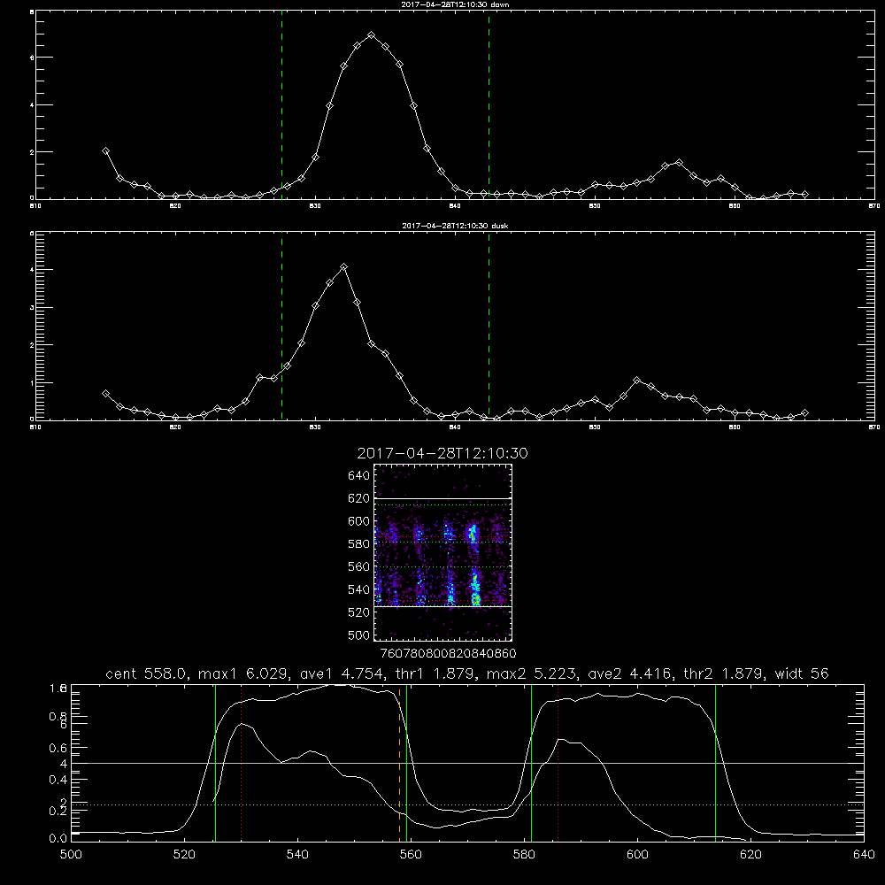This screenshot has height=885, width=885.
Task: Click the "560" x-axis label of bottom plot
Action: point(411,855)
